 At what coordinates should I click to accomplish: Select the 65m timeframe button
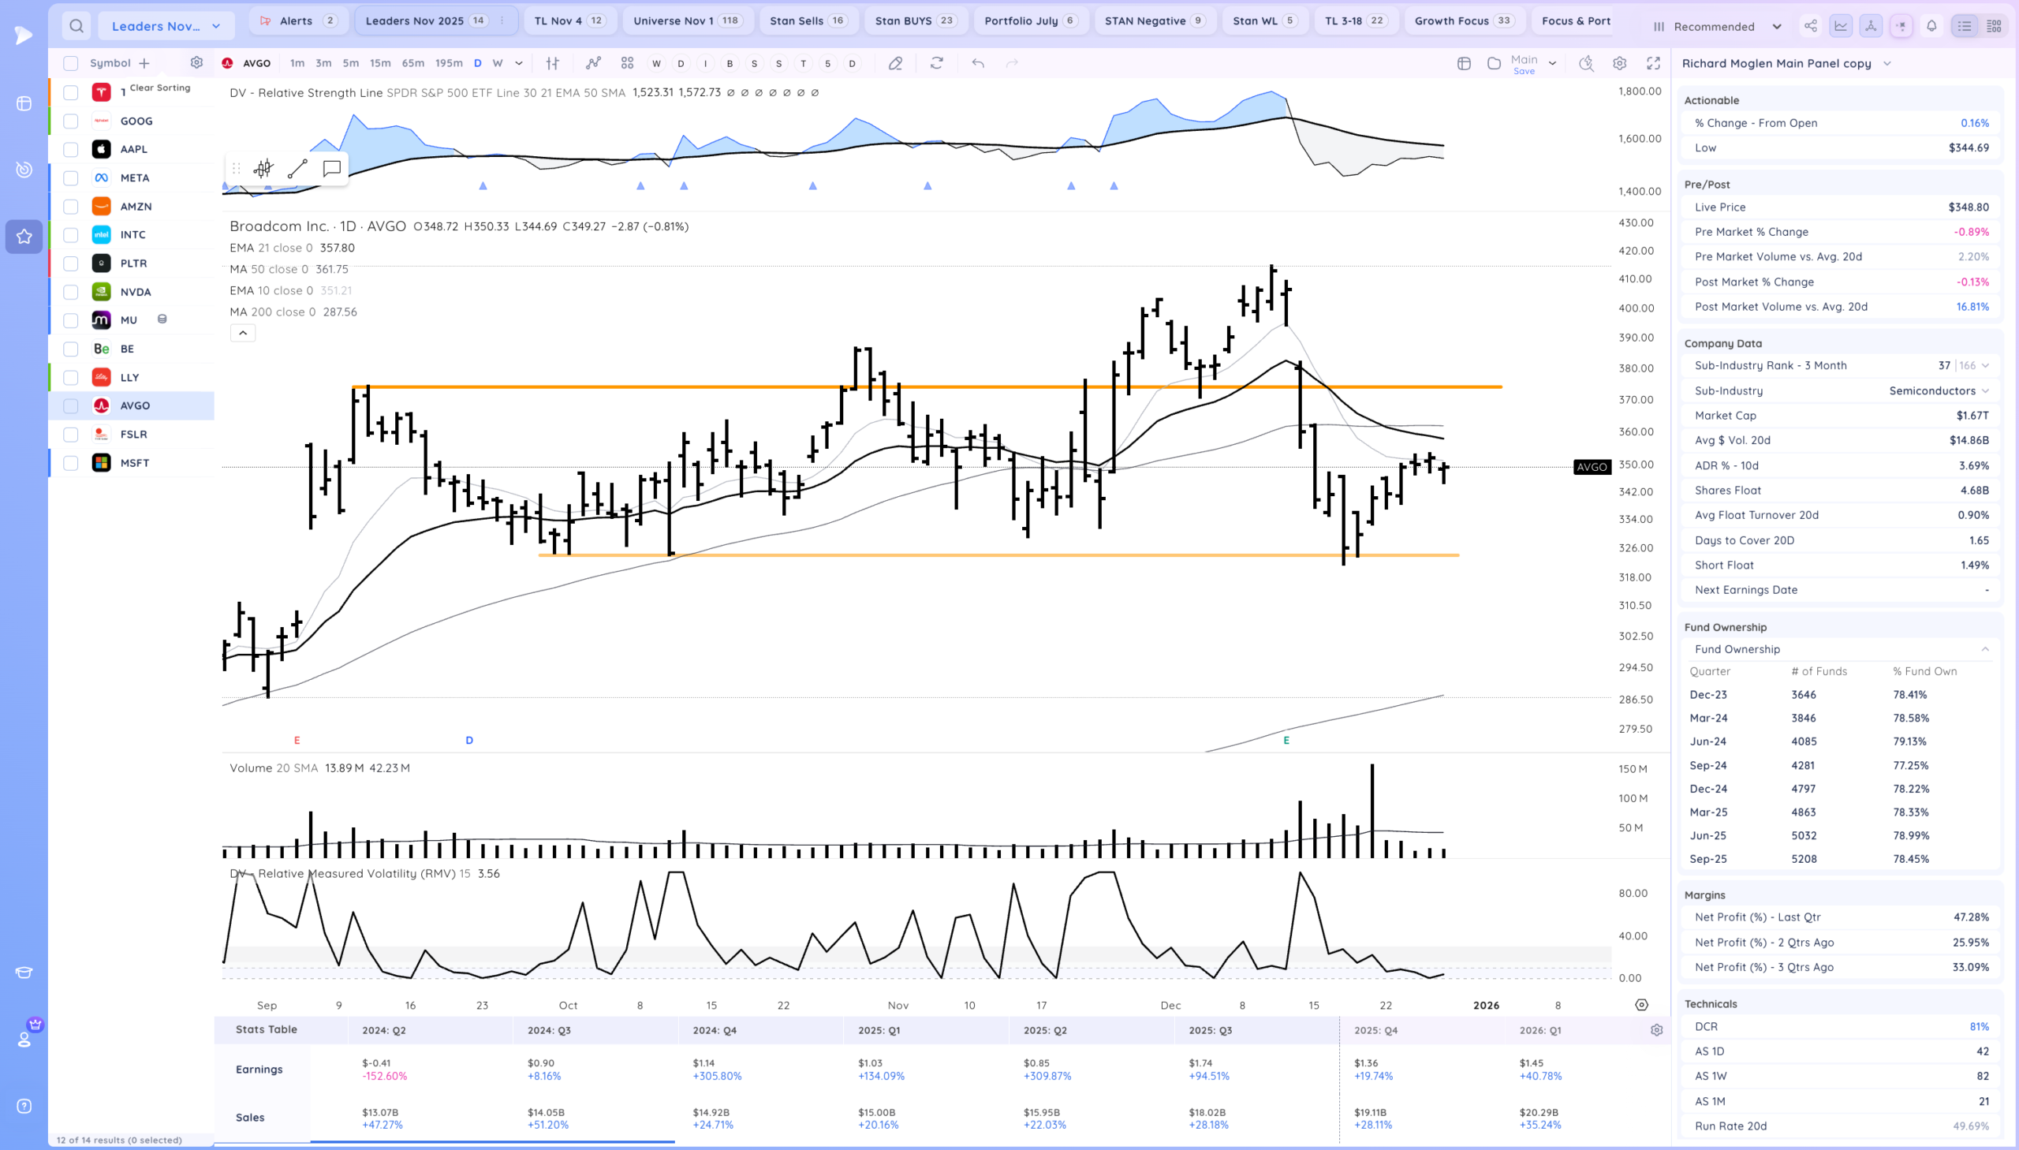click(412, 63)
